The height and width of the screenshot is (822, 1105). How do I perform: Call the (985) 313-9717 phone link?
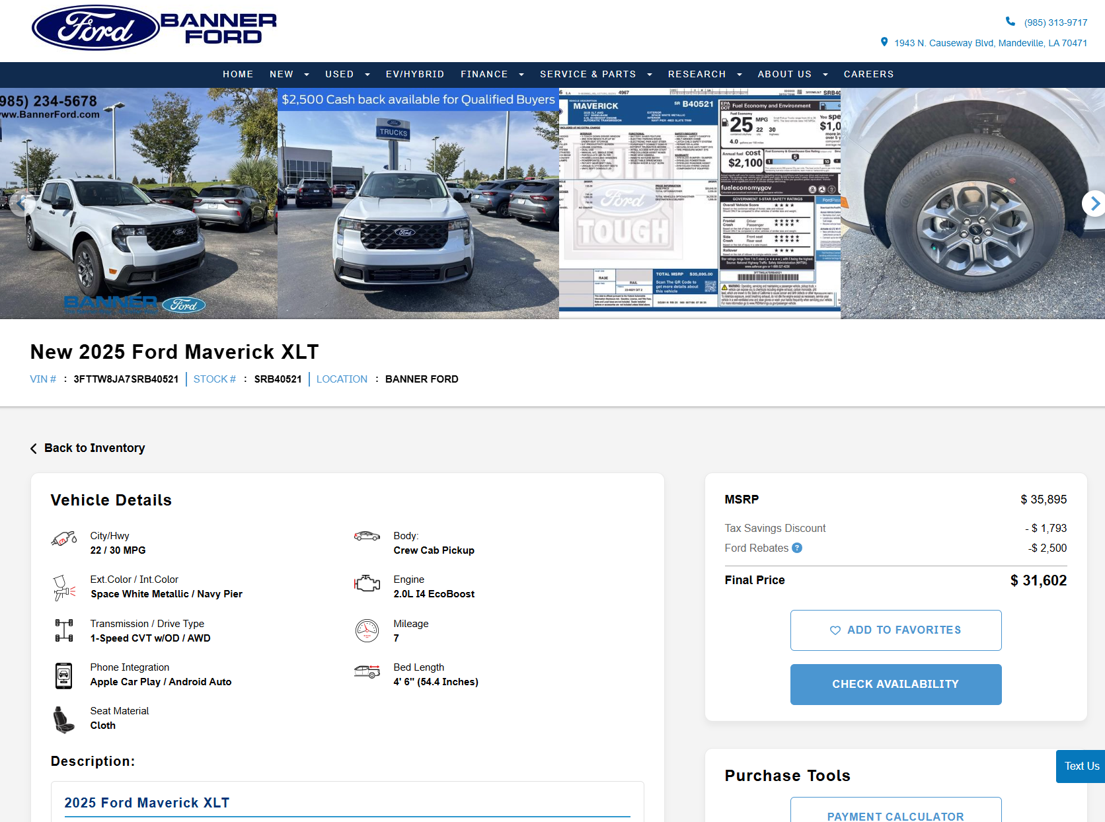click(1055, 22)
